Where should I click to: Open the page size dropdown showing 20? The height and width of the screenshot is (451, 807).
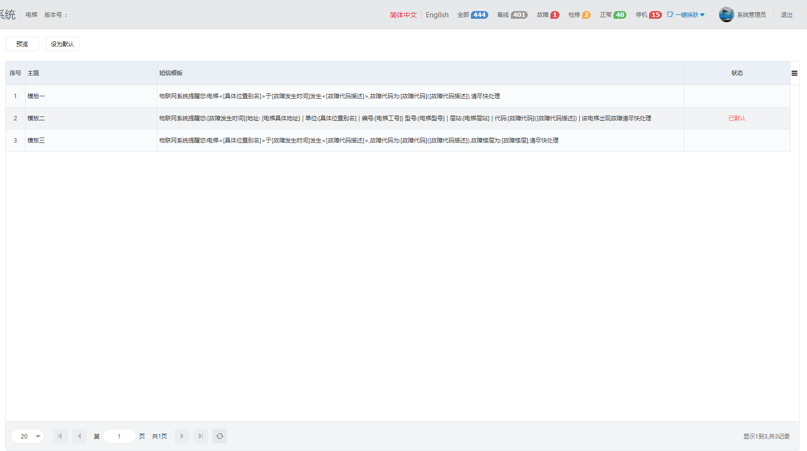[x=27, y=436]
